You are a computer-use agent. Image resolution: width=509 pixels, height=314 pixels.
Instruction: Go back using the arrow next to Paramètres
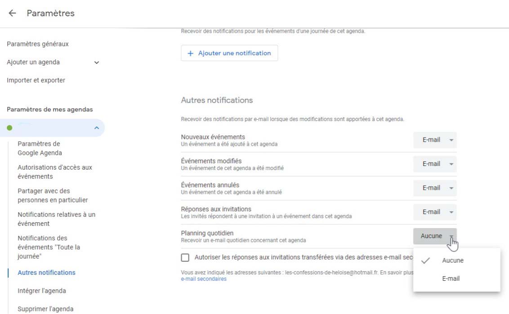[12, 13]
